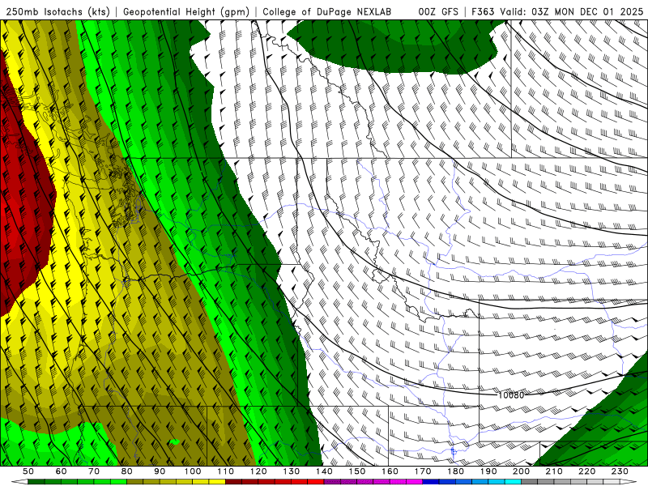648x486 pixels.
Task: Click the 230 value on the color scale
Action: point(620,471)
